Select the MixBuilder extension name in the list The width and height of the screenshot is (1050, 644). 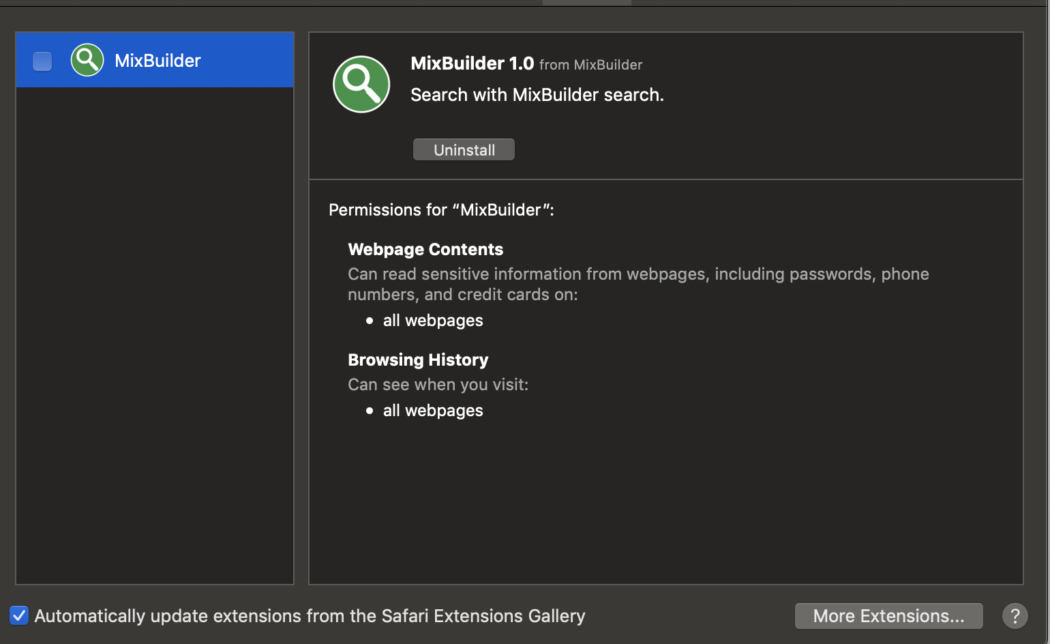(157, 61)
